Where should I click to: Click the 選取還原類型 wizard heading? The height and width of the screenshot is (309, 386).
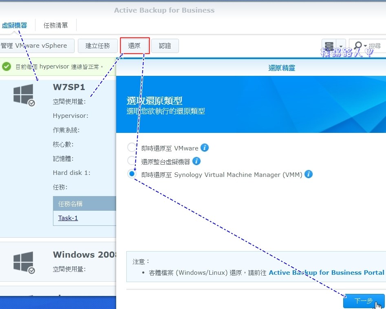click(x=154, y=101)
